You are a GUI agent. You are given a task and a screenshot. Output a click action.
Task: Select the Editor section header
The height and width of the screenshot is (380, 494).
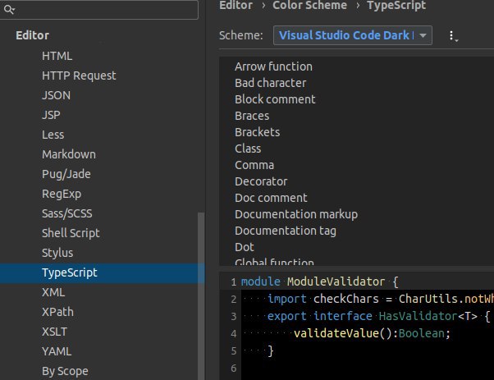click(x=33, y=35)
